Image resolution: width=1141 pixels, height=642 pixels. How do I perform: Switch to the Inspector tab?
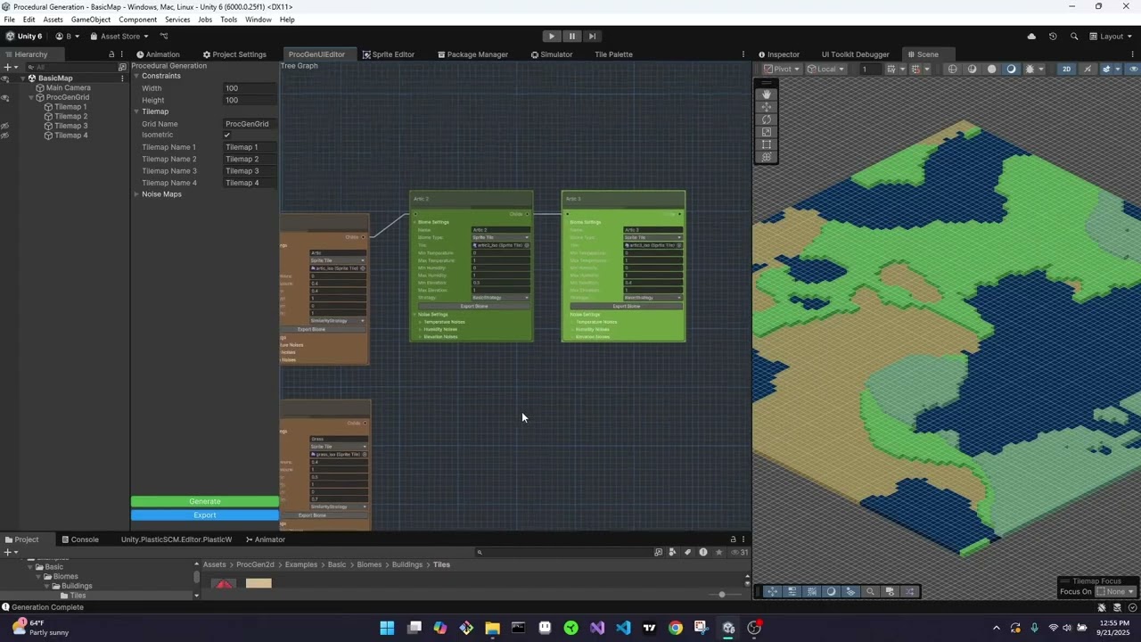coord(778,54)
